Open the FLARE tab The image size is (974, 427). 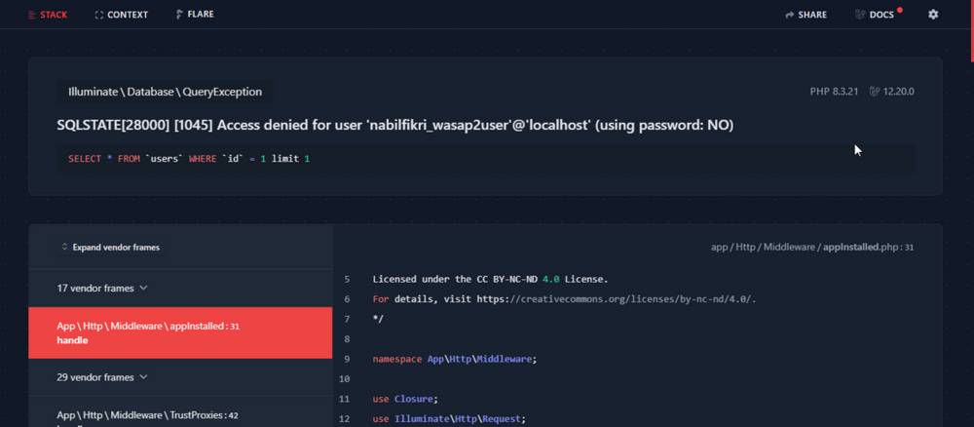(200, 15)
